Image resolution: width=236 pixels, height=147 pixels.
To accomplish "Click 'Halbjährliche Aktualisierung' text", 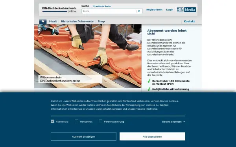I will 171,89.
